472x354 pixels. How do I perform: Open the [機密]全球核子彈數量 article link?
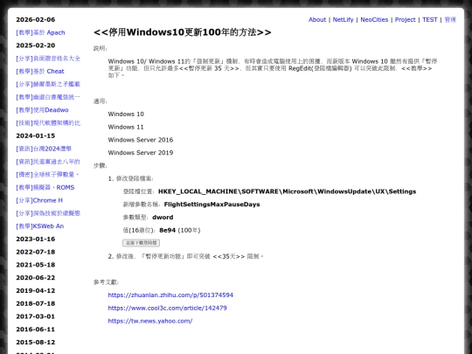click(47, 175)
